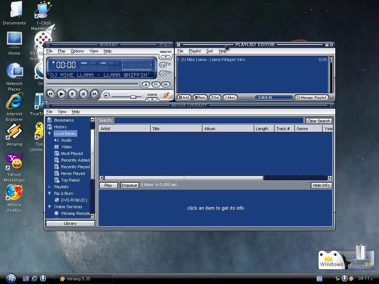Collapse the Rip & Burn node
379x284 pixels.
pos(49,193)
